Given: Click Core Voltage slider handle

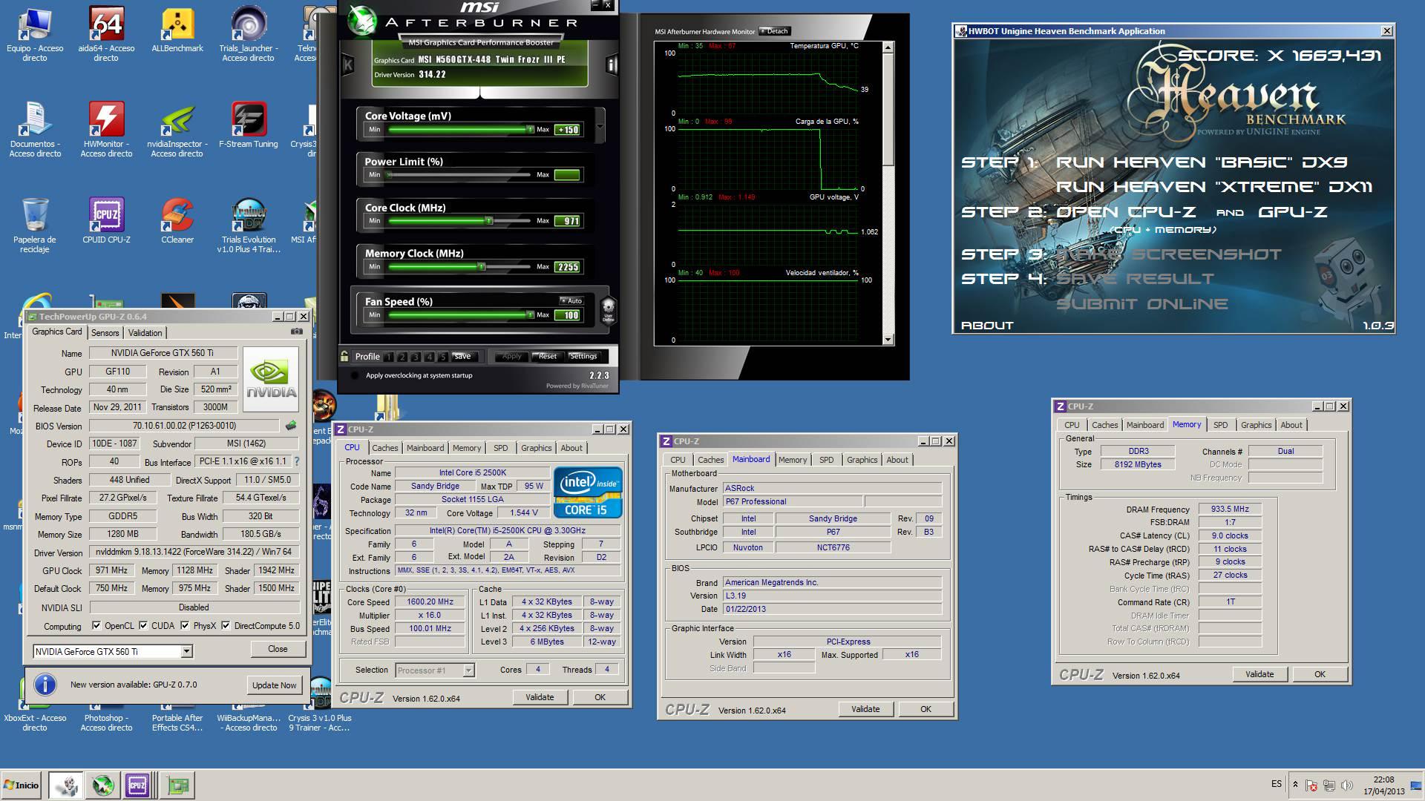Looking at the screenshot, I should pos(529,129).
